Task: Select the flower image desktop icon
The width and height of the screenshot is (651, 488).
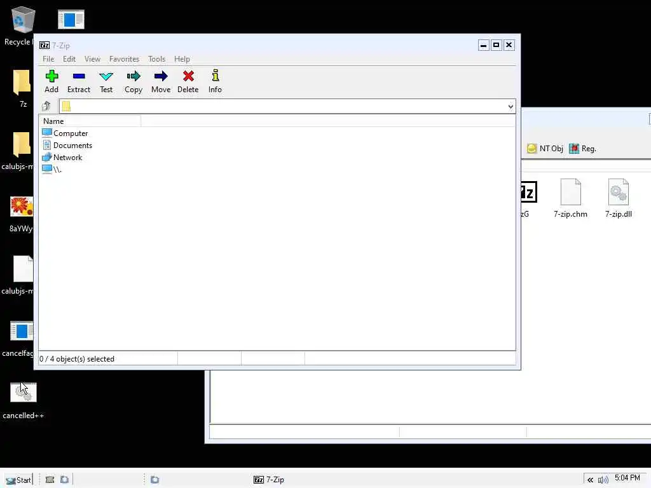Action: pyautogui.click(x=22, y=207)
